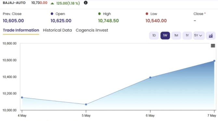
Task: Click the green High legend dot
Action: tap(100, 14)
